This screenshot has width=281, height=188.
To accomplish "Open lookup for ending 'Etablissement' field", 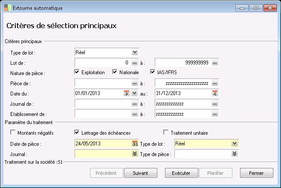I will click(x=215, y=114).
